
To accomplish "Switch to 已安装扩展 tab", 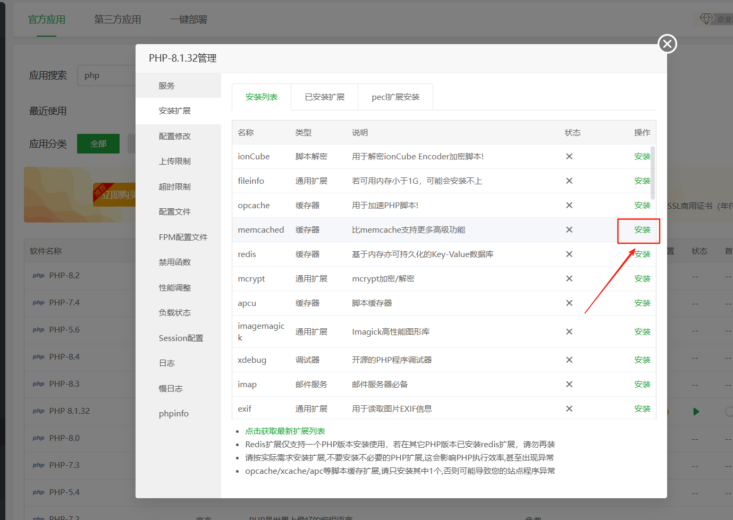I will [x=325, y=97].
